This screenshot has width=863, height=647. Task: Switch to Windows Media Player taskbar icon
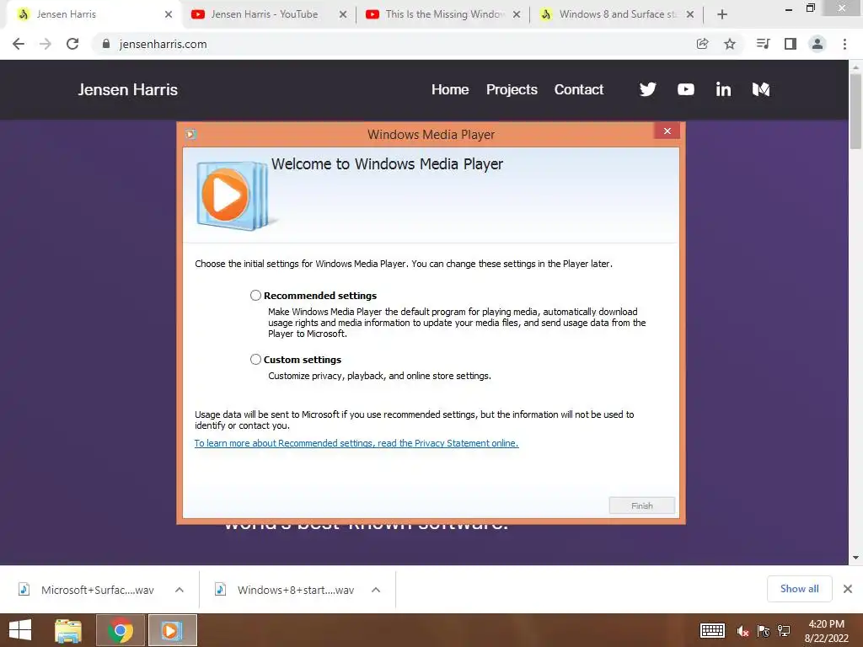172,630
